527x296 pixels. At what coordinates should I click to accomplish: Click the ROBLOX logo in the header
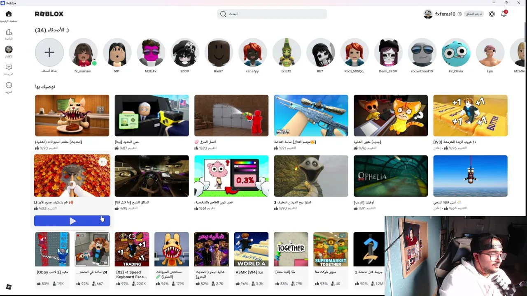point(49,14)
